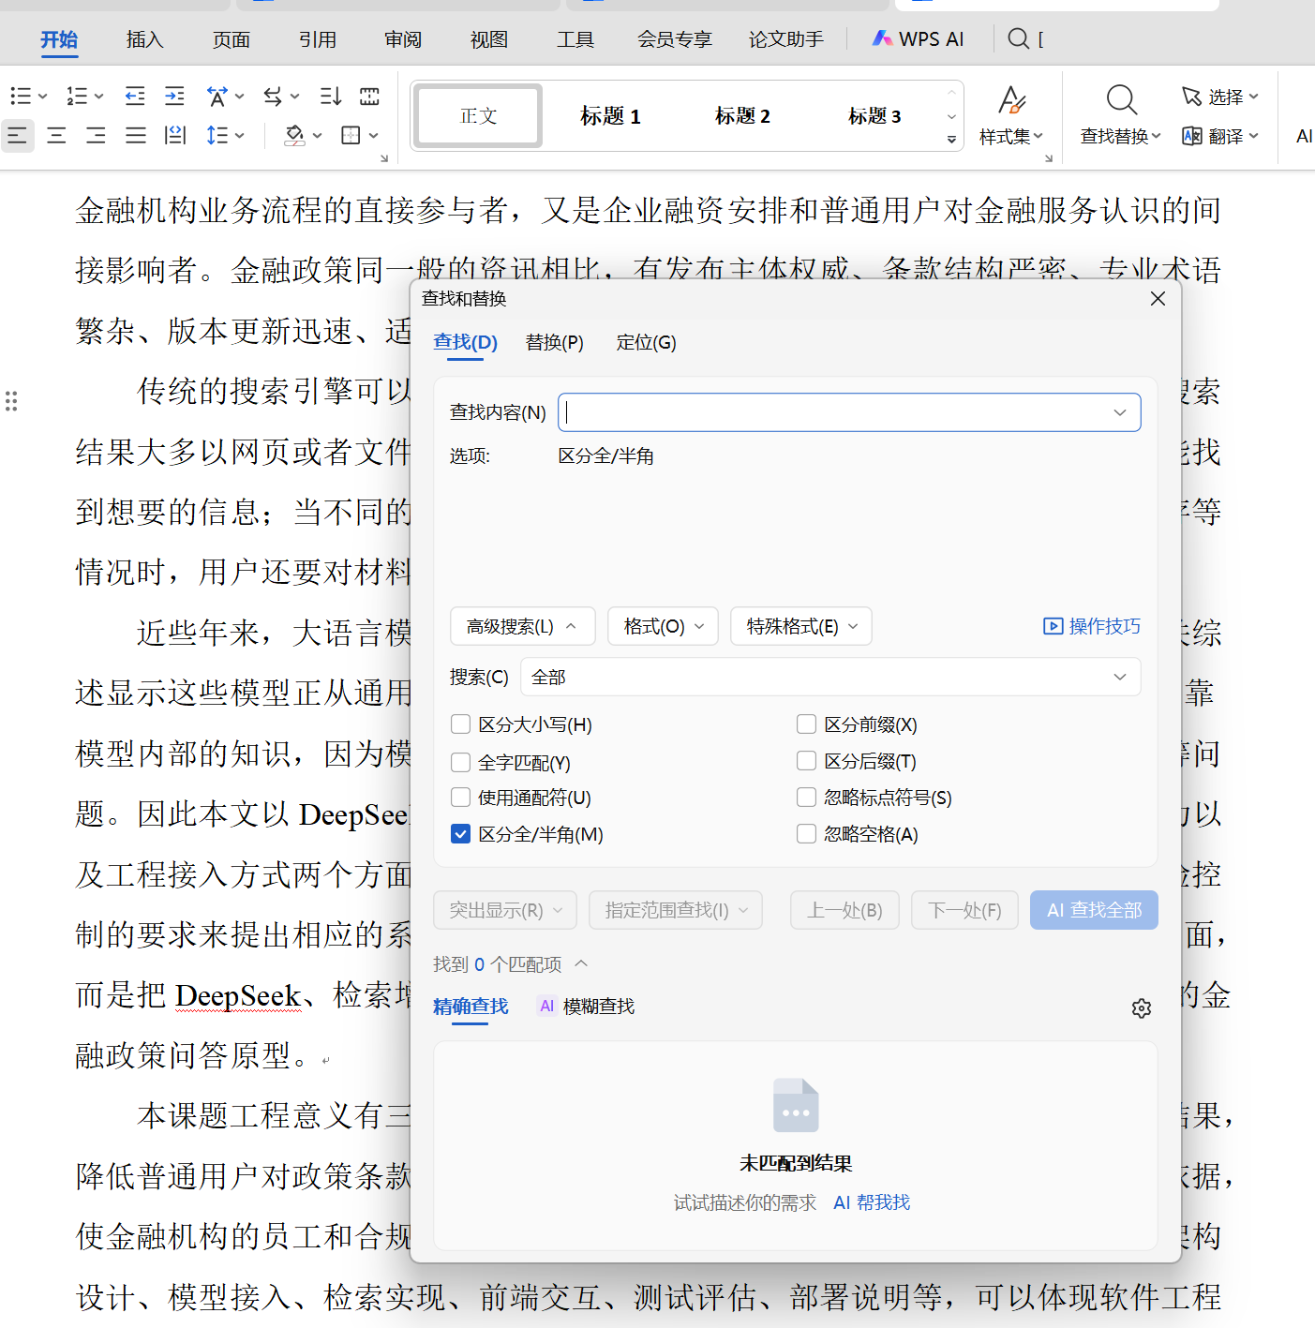Click the document side drag handle
This screenshot has width=1315, height=1328.
click(11, 401)
